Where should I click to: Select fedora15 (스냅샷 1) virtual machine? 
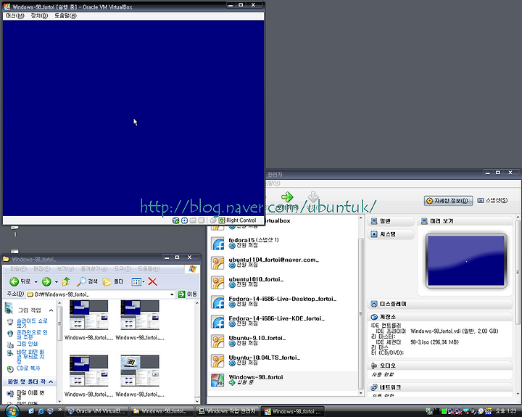click(x=283, y=243)
